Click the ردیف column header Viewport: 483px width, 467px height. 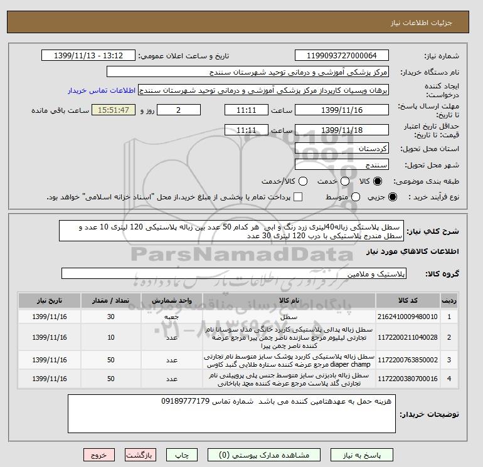click(x=449, y=300)
